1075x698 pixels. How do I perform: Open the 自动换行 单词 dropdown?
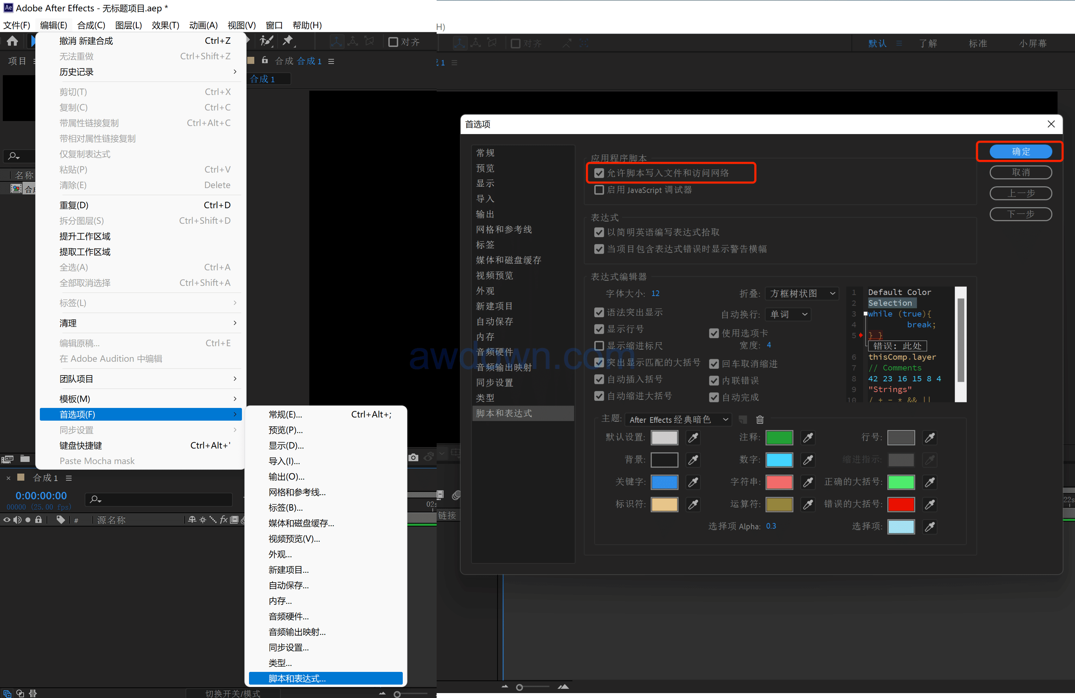point(788,314)
